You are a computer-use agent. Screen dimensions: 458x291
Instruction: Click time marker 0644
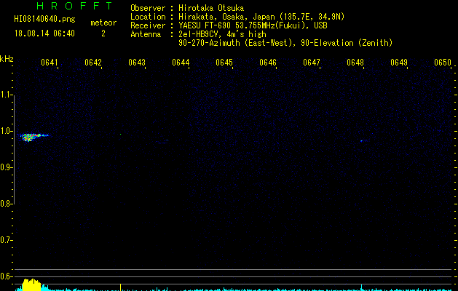click(181, 63)
